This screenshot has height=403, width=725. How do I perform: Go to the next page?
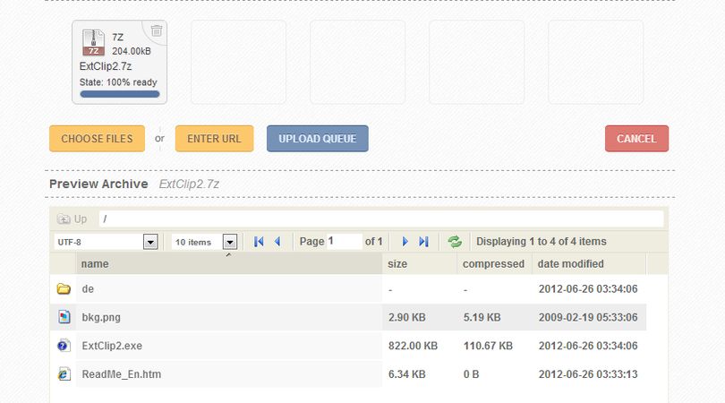pyautogui.click(x=405, y=242)
